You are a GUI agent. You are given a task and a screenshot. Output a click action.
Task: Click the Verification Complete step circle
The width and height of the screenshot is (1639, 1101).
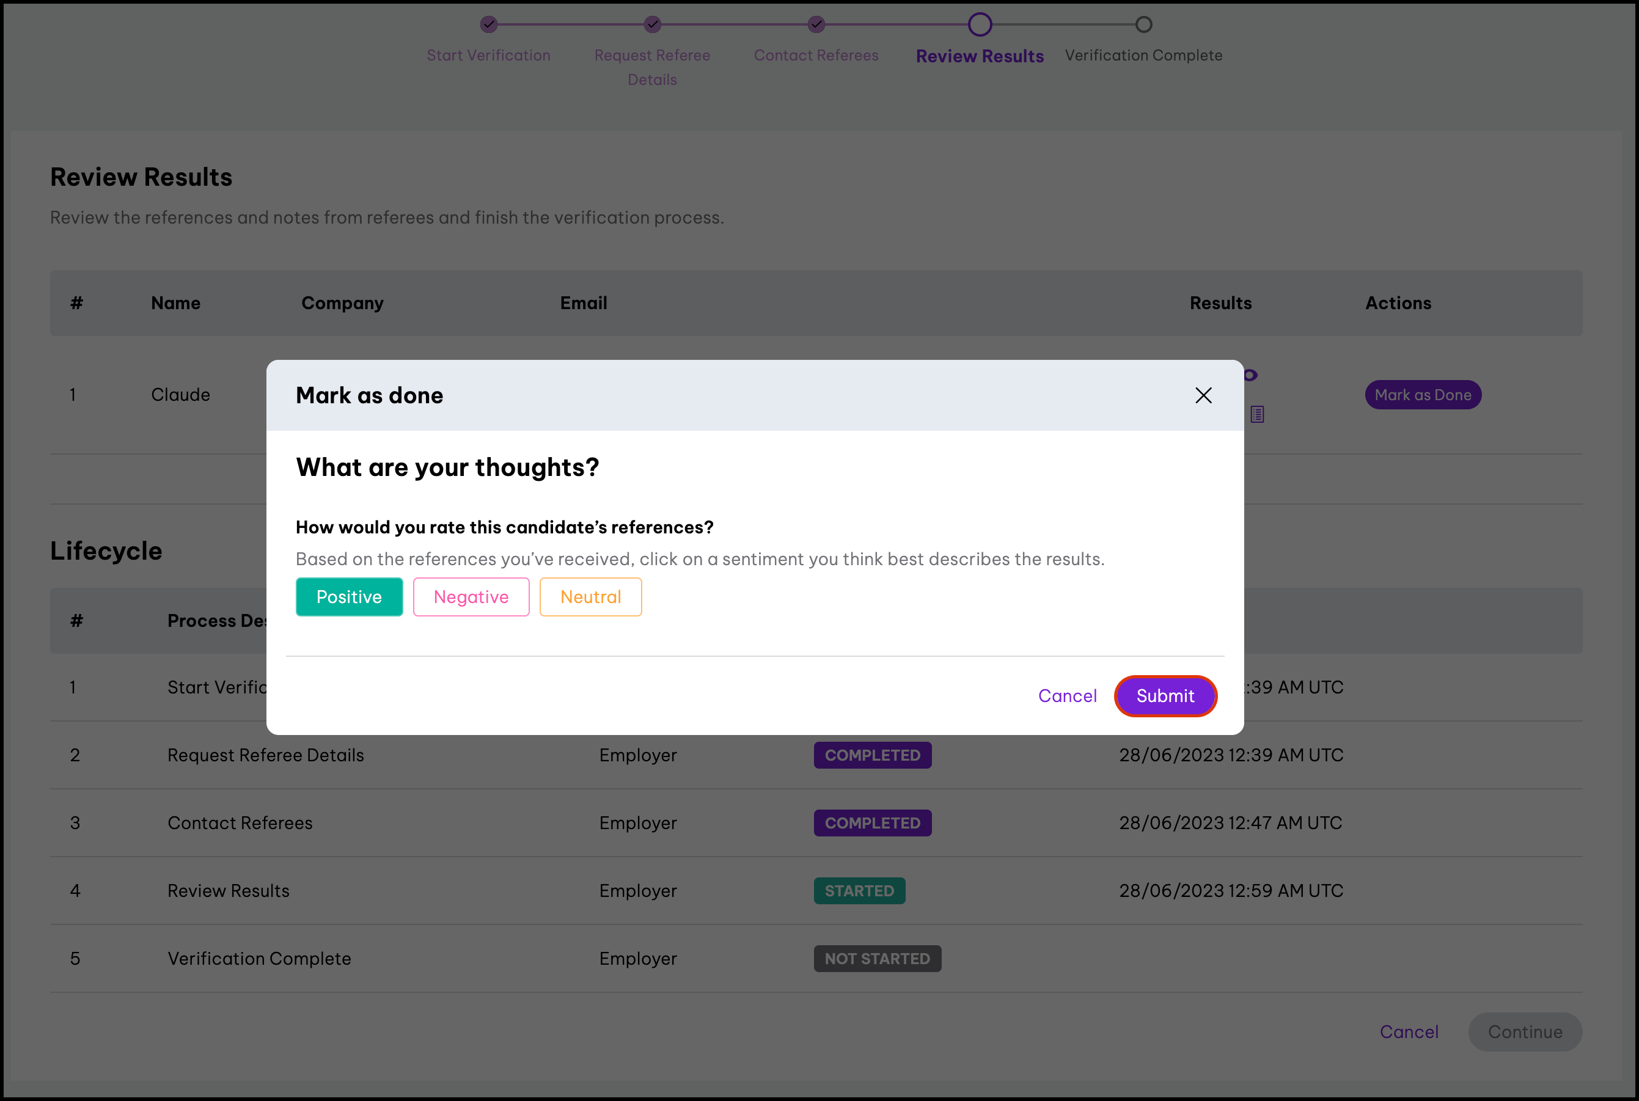[x=1143, y=24]
